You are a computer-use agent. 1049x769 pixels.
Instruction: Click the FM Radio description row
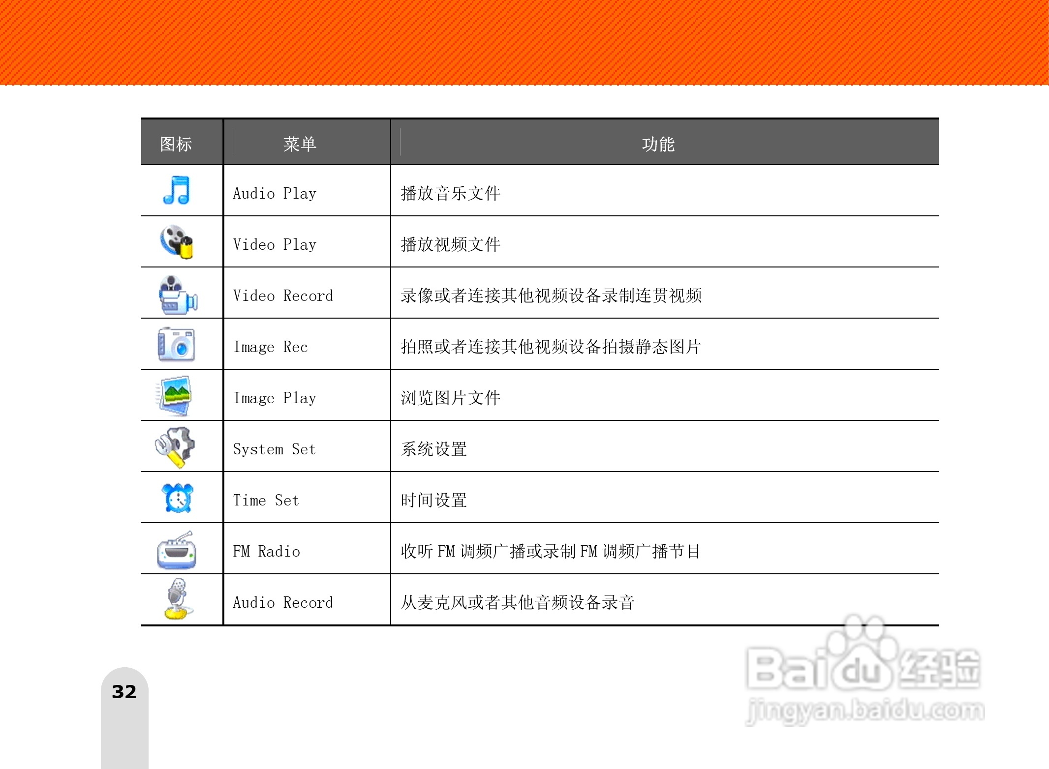click(x=551, y=550)
